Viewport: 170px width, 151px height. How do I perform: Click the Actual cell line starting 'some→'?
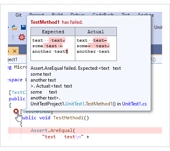pyautogui.click(x=93, y=46)
